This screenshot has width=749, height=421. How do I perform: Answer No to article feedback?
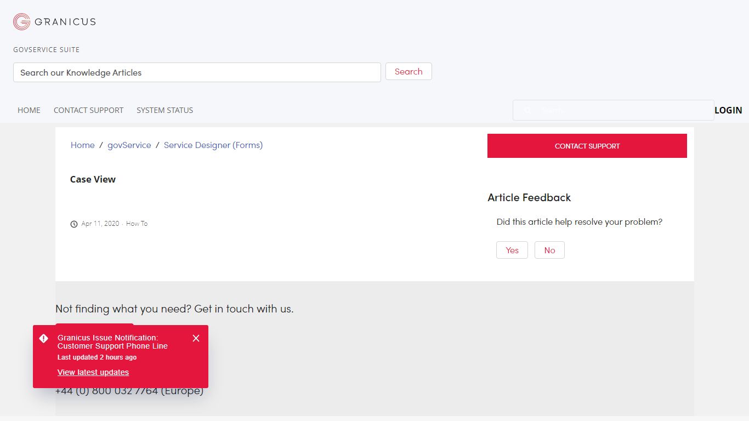coord(549,250)
